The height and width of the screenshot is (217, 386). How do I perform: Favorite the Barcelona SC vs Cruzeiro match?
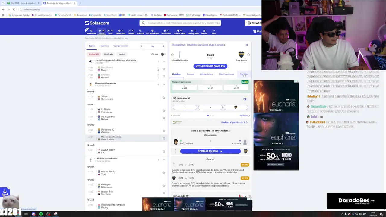tap(164, 131)
